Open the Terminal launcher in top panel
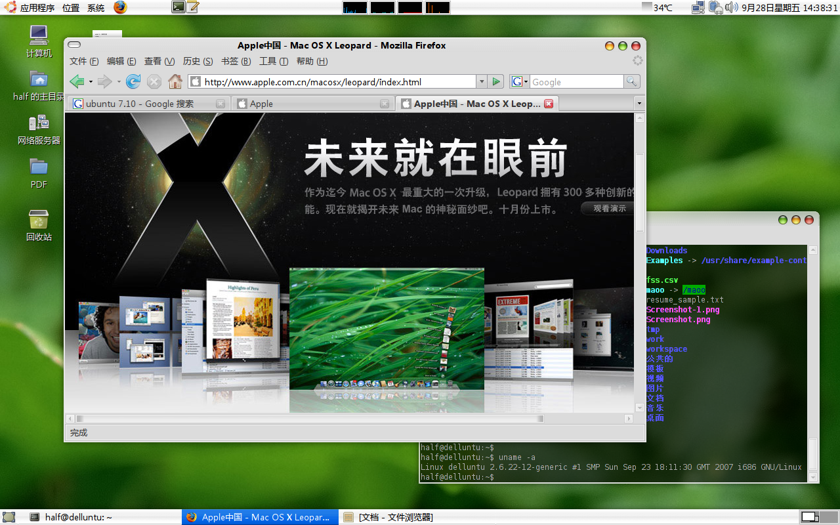Screen dimensions: 840x525 pos(178,7)
